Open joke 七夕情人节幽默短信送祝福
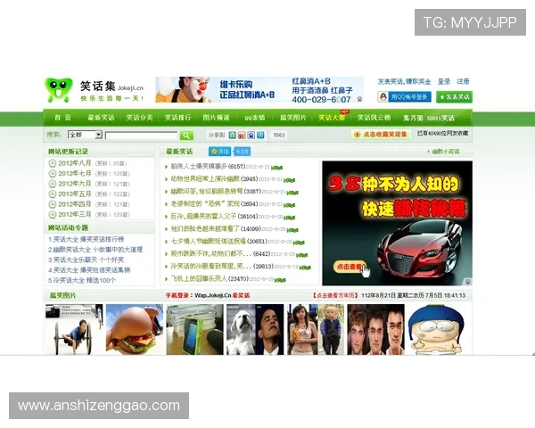Screen dimensions: 535x428 pyautogui.click(x=209, y=242)
